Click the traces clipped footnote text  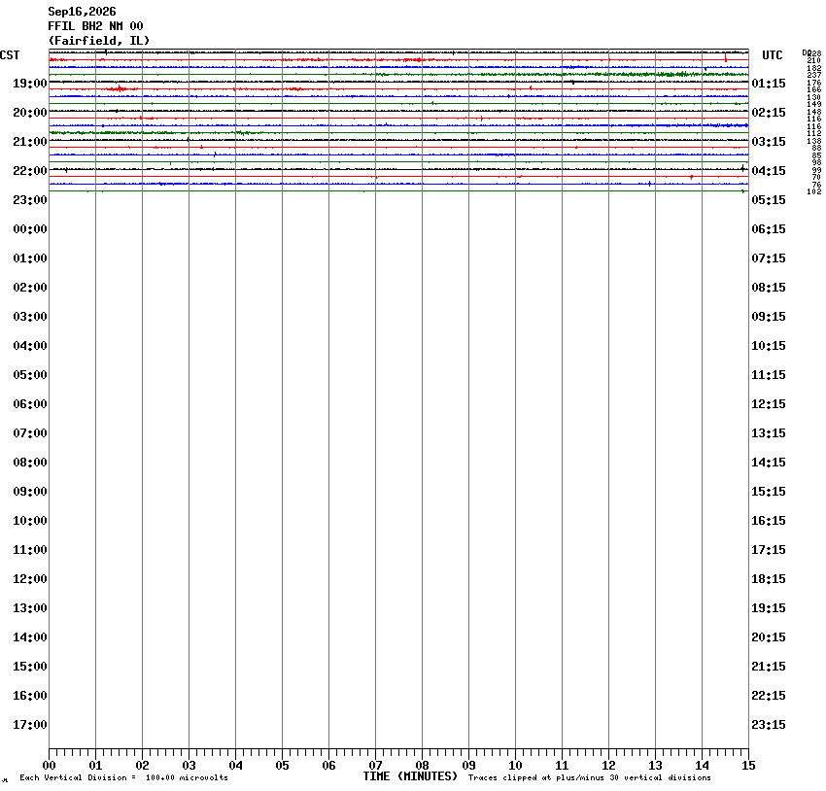pyautogui.click(x=590, y=777)
